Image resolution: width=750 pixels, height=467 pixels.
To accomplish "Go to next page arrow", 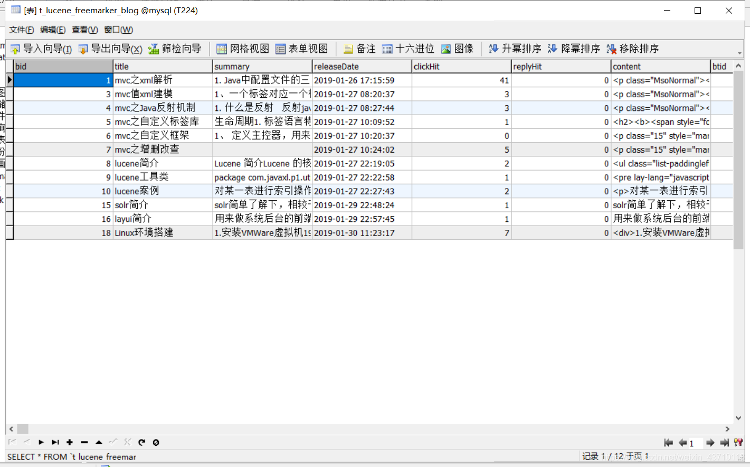I will [710, 443].
